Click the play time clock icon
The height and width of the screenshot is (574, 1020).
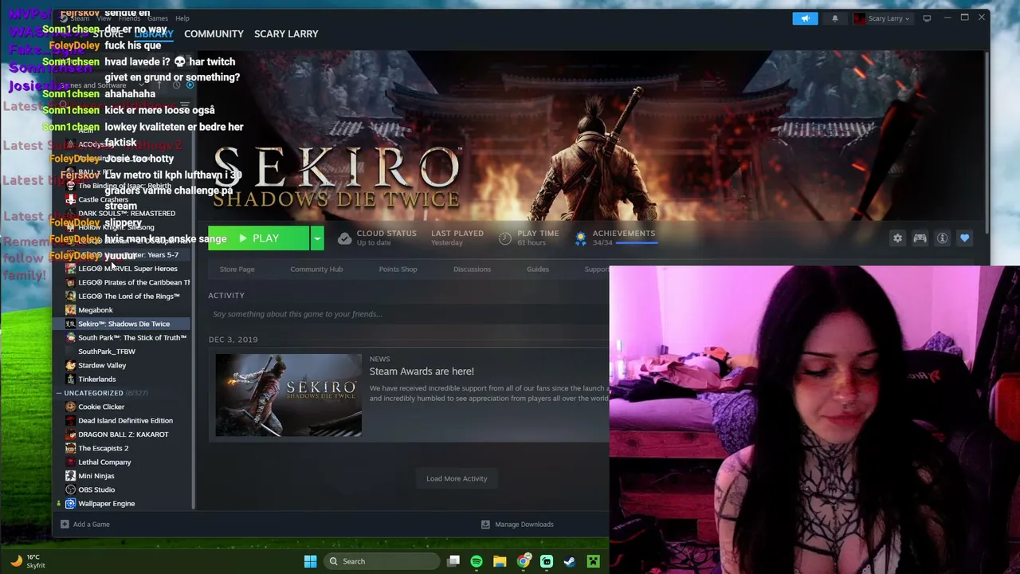[504, 238]
